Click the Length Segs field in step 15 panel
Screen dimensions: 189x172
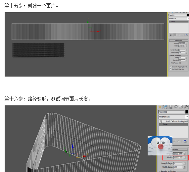coord(182,50)
